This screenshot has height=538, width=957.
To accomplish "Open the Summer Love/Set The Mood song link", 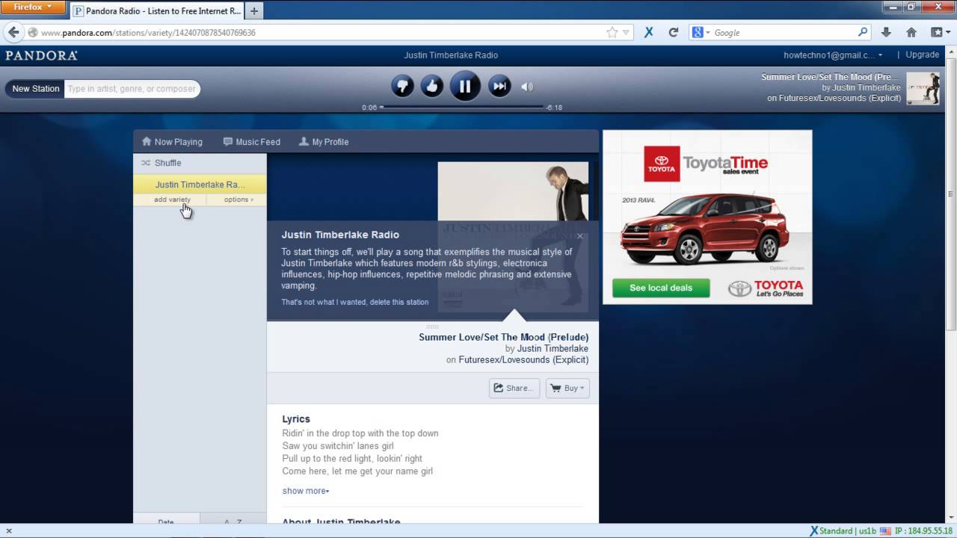I will pyautogui.click(x=503, y=337).
